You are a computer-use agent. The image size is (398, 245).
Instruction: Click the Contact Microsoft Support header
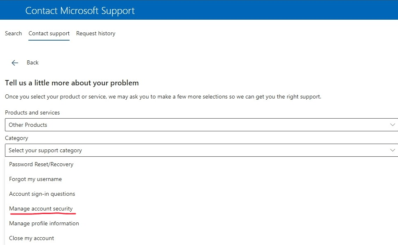point(80,10)
